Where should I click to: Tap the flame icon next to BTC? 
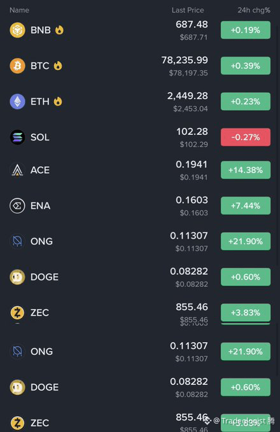58,66
